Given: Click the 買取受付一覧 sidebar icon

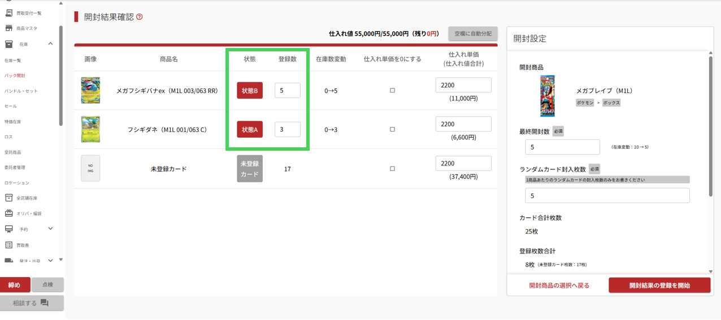Looking at the screenshot, I should (8, 13).
